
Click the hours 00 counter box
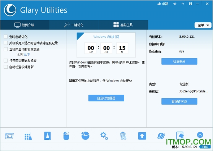coord(91,48)
